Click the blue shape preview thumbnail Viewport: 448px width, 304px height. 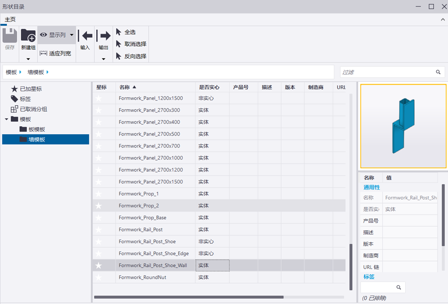click(x=403, y=126)
